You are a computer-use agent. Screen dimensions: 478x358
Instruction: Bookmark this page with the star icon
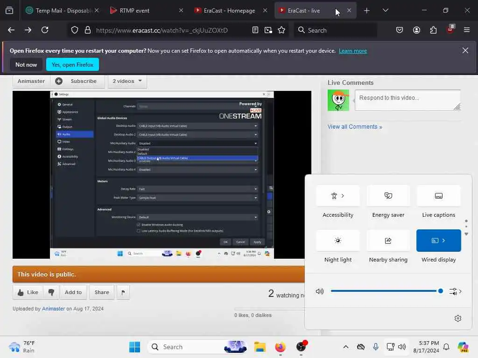click(x=281, y=30)
